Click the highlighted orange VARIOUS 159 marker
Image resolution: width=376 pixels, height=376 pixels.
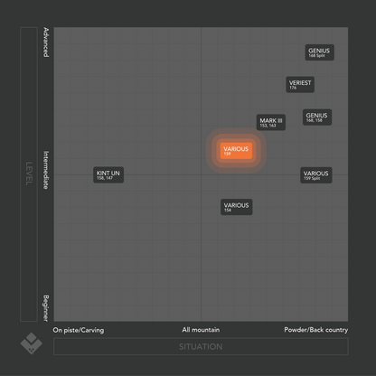[236, 151]
